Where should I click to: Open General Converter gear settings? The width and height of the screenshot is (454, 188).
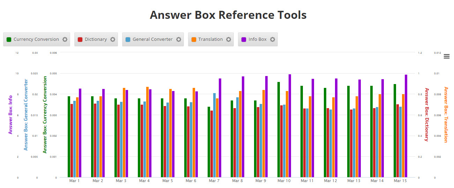[179, 39]
